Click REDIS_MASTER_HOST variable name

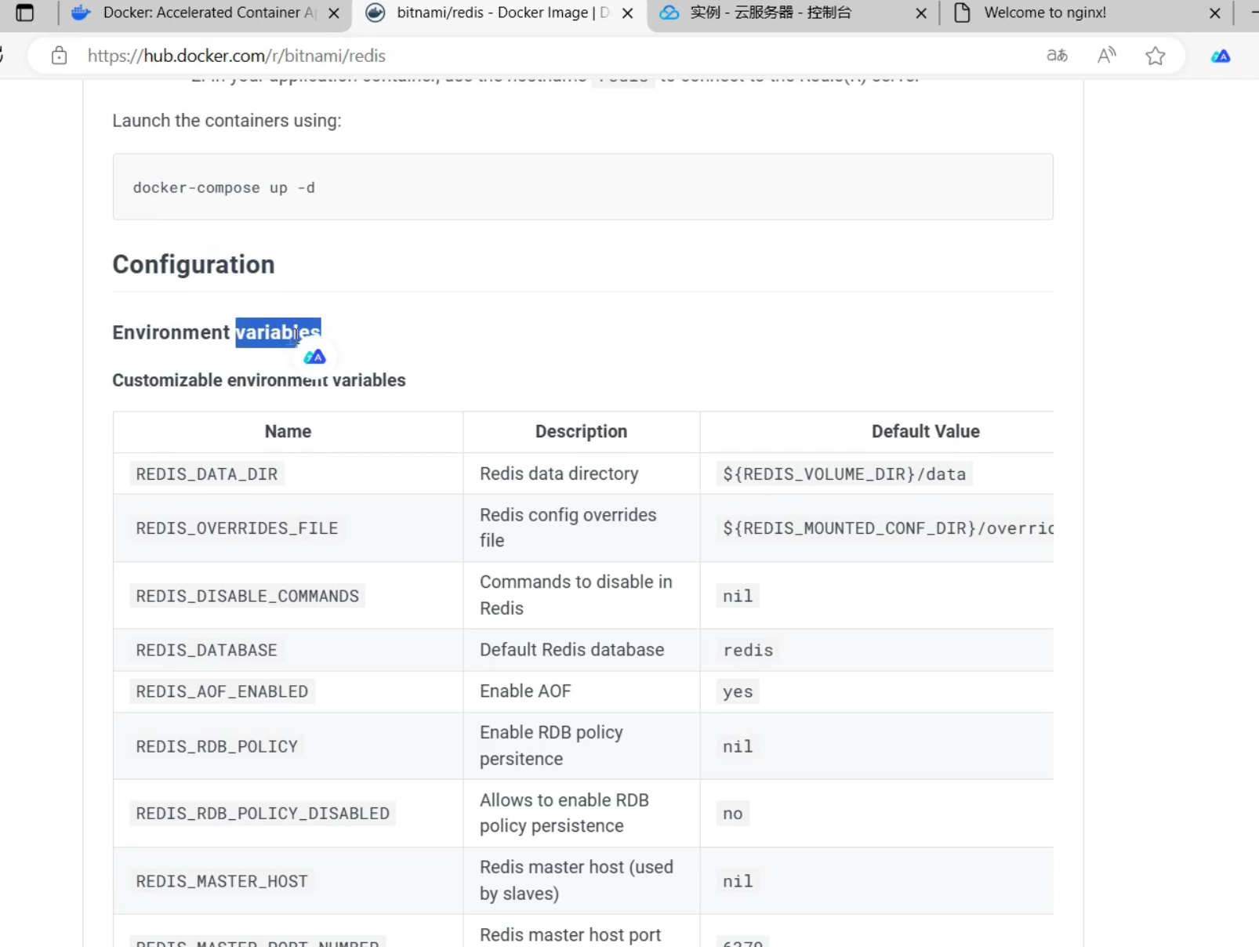click(x=222, y=881)
